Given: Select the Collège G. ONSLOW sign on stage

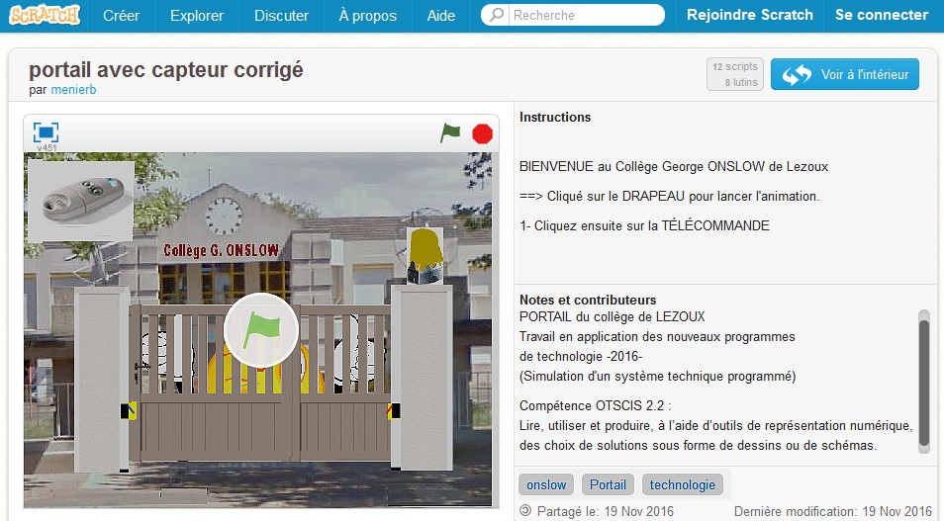Looking at the screenshot, I should coord(221,250).
